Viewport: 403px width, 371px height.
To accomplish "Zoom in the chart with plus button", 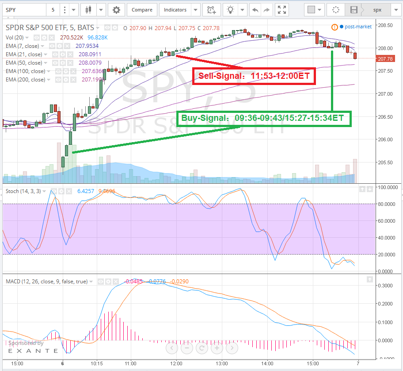I will (x=217, y=348).
